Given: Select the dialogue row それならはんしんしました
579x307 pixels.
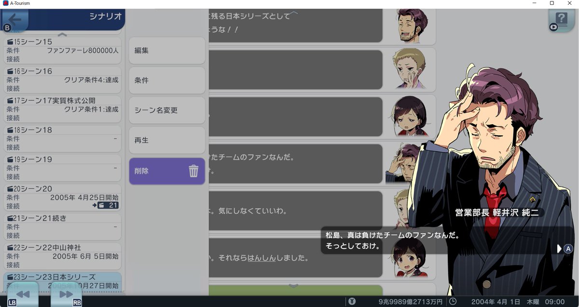Looking at the screenshot, I should [x=295, y=258].
